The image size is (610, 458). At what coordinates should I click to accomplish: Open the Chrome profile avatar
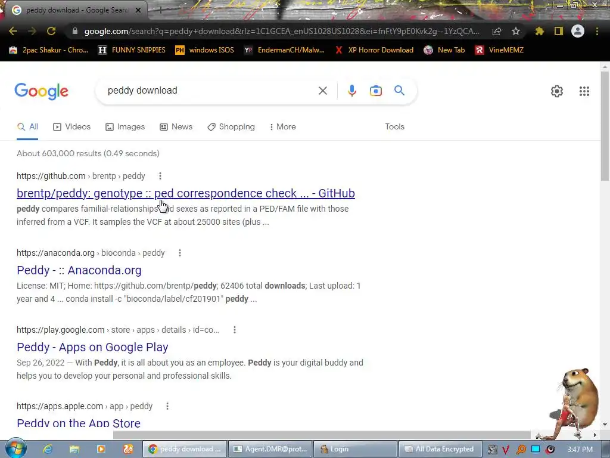[578, 31]
